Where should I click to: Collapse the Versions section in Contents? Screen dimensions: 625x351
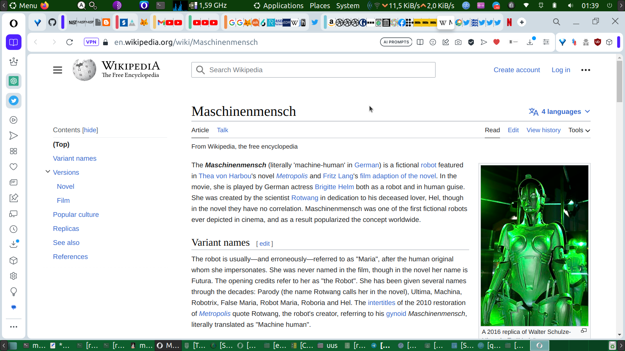[48, 172]
